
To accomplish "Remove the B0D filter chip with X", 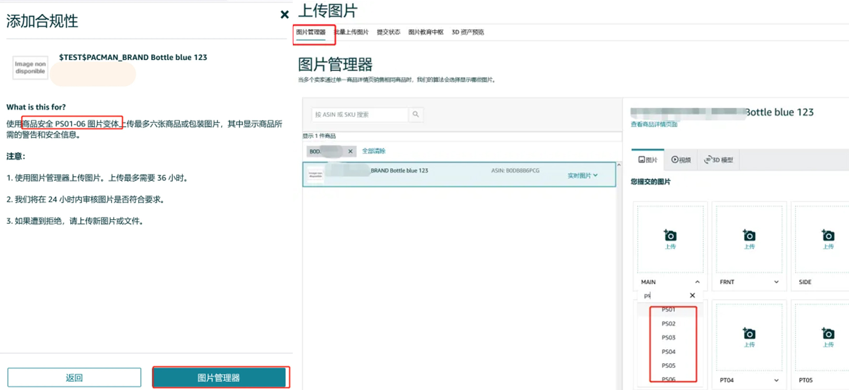I will tap(350, 152).
